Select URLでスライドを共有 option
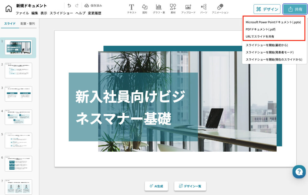Image resolution: width=308 pixels, height=195 pixels. click(x=260, y=36)
